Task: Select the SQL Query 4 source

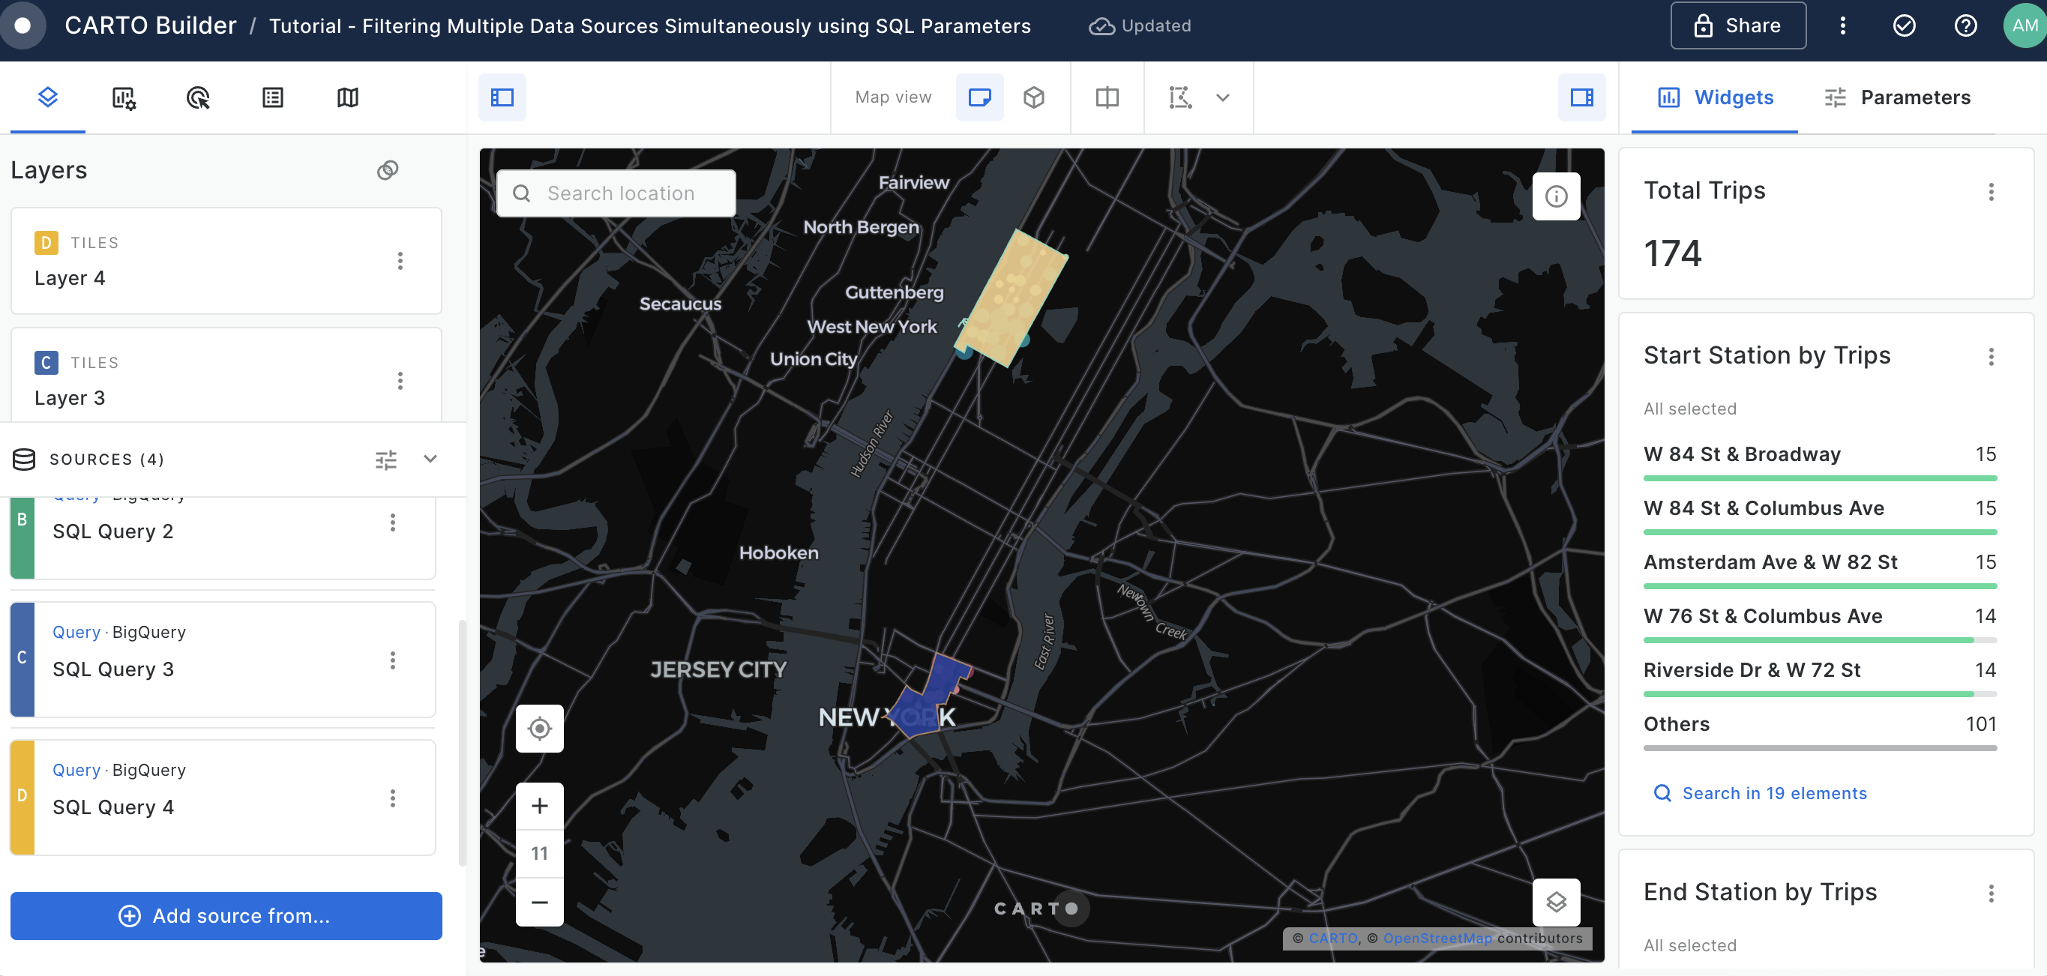Action: [x=223, y=798]
